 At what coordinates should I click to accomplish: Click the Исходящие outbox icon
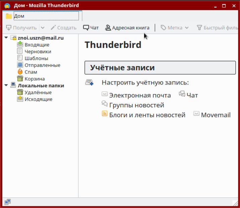point(20,99)
